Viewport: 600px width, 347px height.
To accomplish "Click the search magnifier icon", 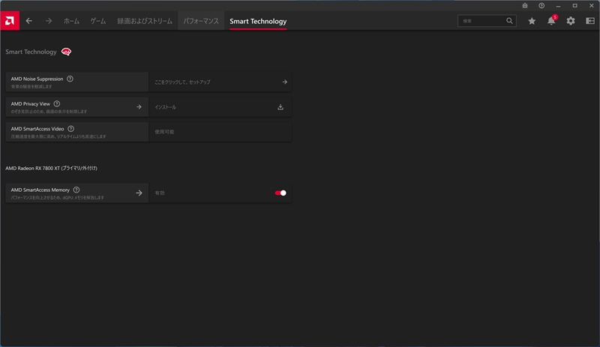I will [x=509, y=21].
